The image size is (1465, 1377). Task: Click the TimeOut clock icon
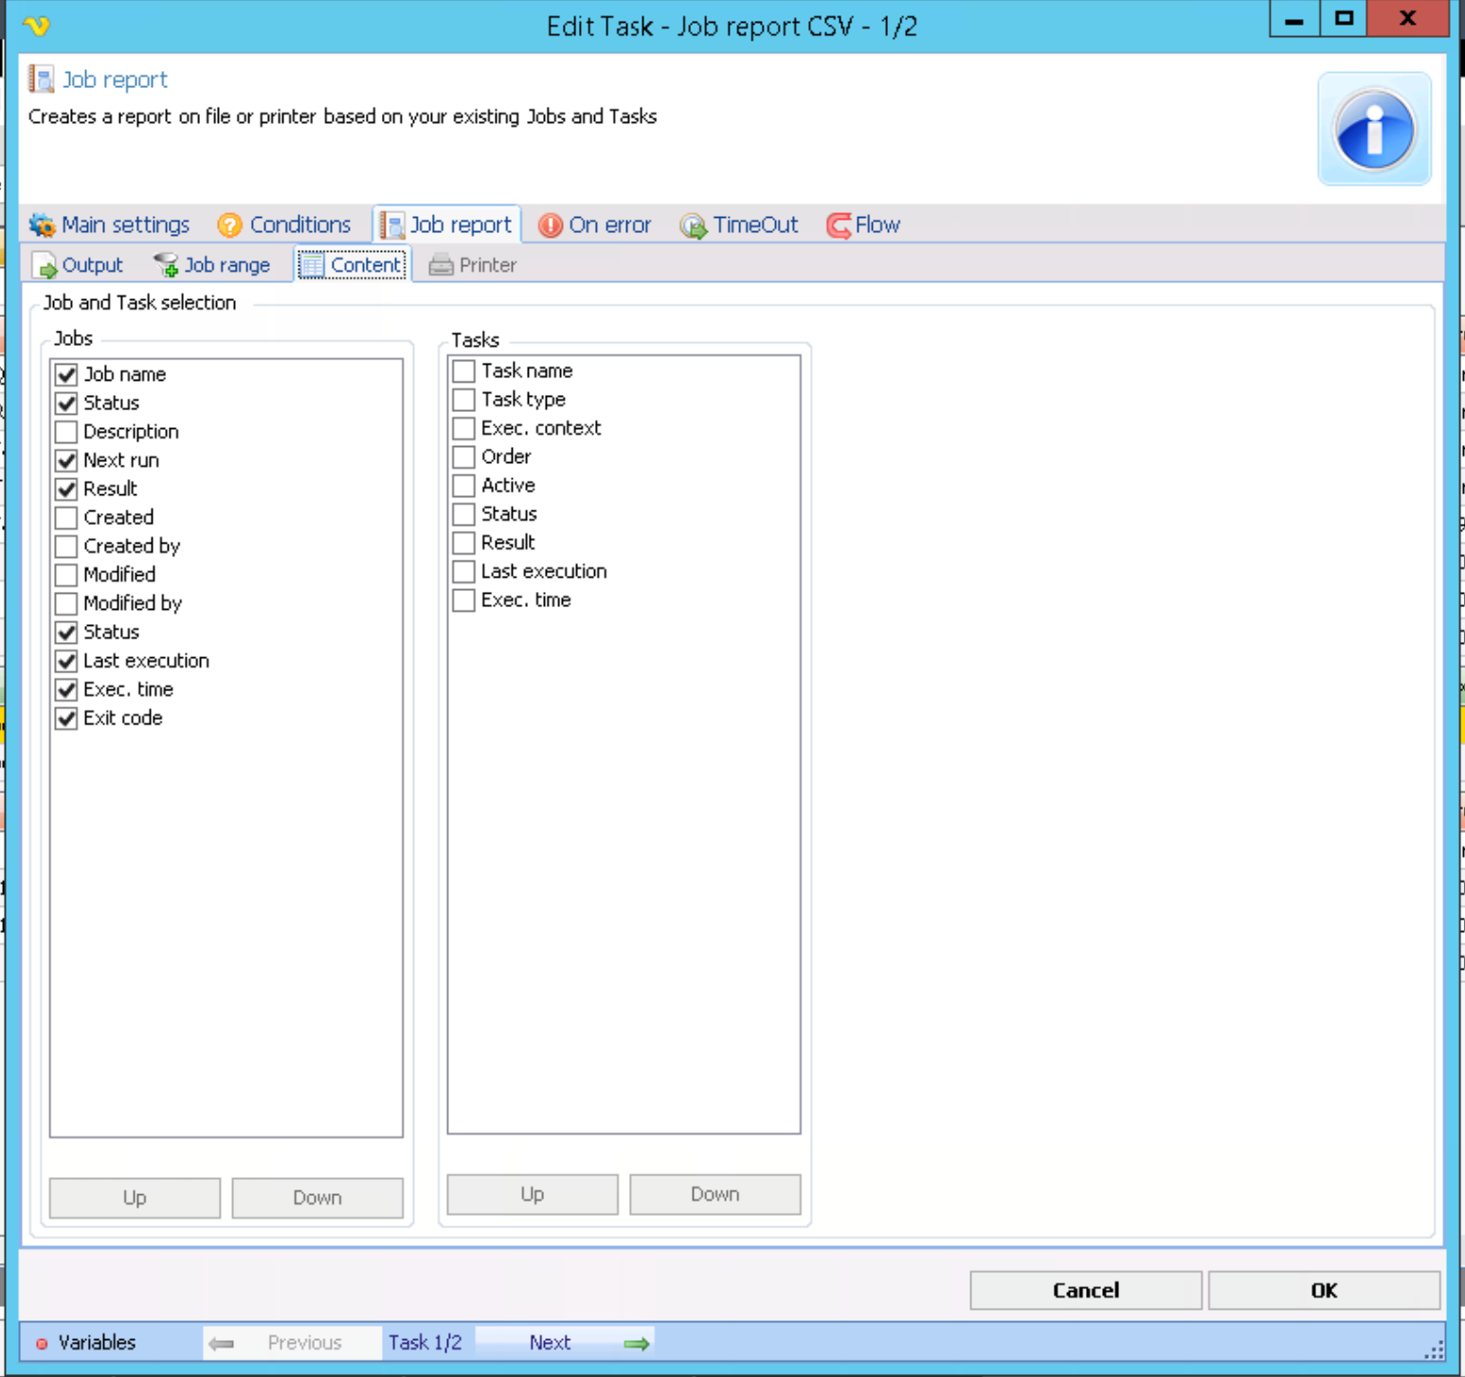tap(693, 226)
